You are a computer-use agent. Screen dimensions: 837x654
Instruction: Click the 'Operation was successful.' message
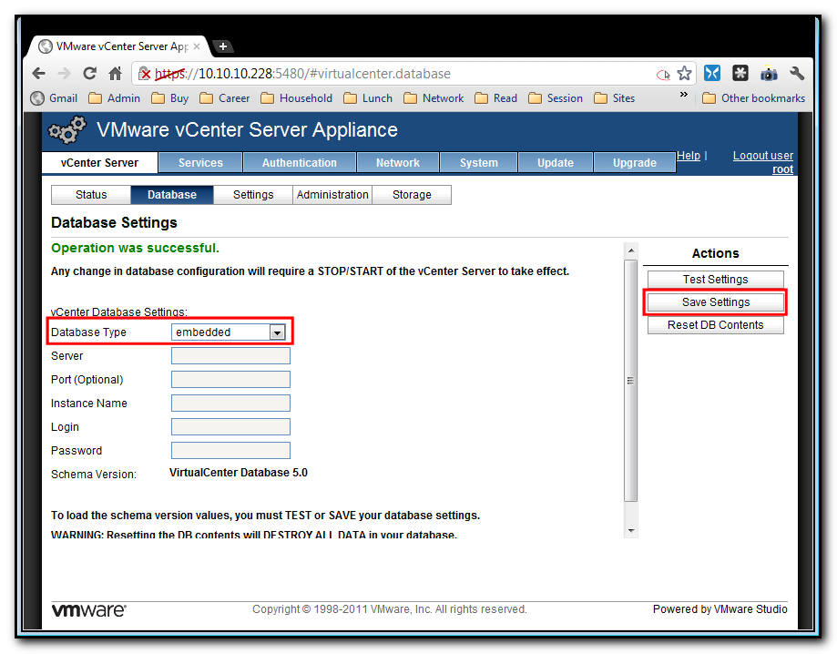(135, 248)
